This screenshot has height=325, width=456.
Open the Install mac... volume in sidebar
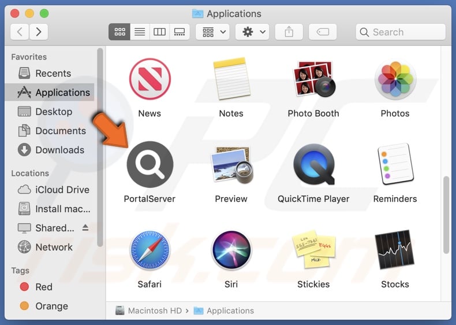[x=50, y=209]
